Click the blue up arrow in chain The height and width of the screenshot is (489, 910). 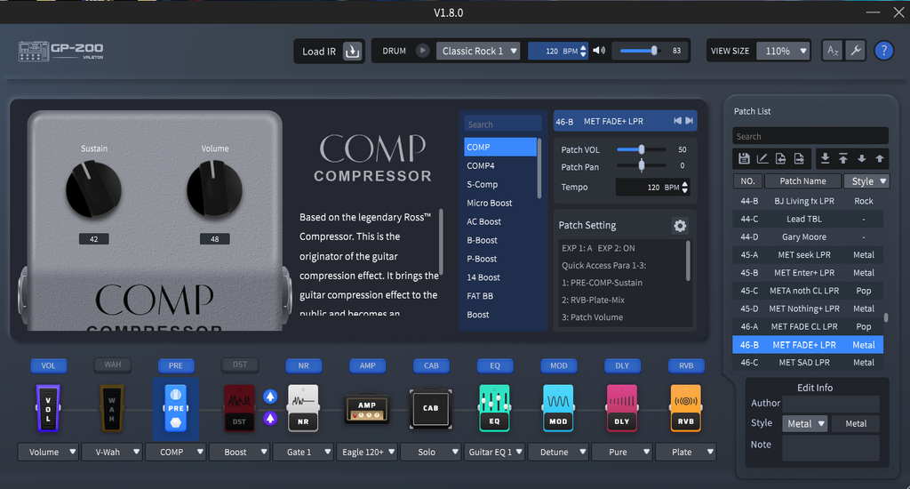[x=270, y=397]
